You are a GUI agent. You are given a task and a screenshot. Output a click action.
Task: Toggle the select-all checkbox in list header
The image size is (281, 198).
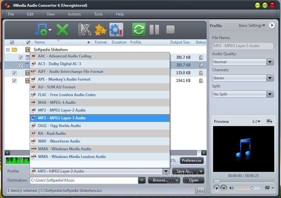click(x=12, y=42)
